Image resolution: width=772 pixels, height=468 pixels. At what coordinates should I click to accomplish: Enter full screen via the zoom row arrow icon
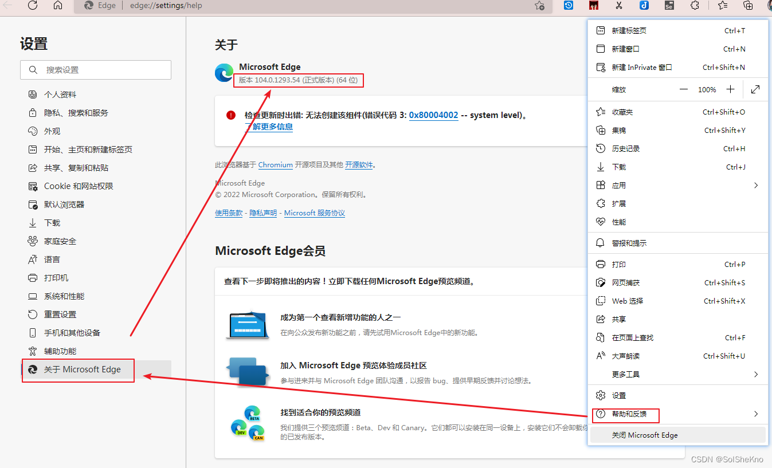pos(755,89)
